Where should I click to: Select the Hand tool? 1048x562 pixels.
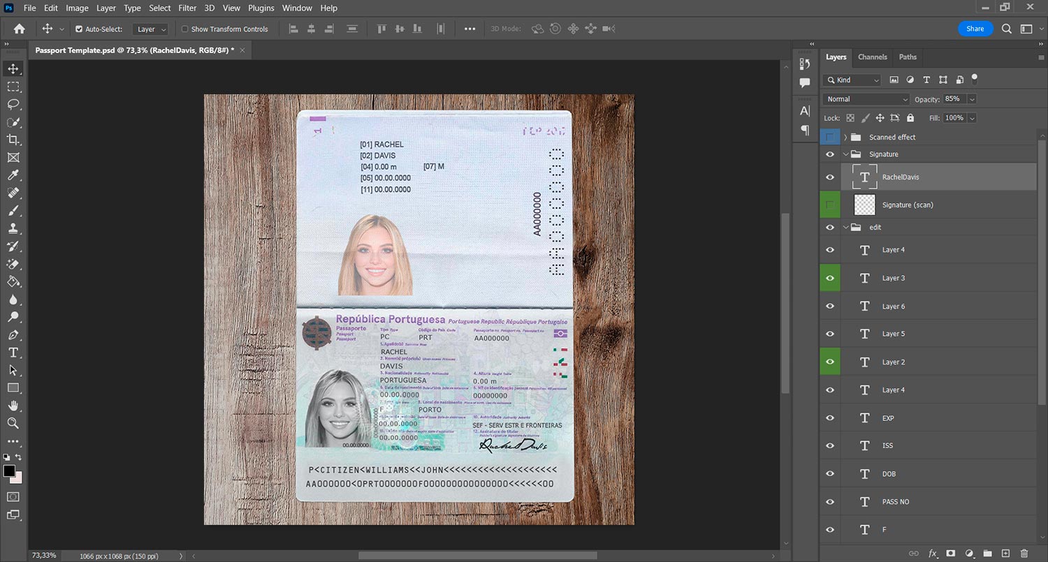pos(13,406)
